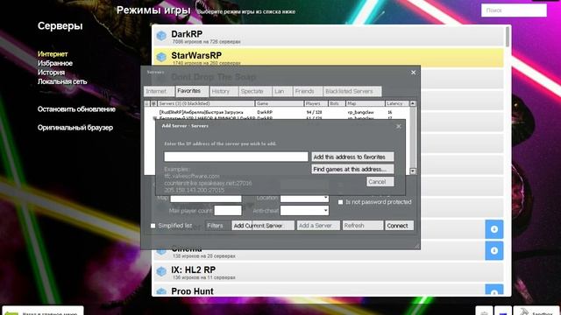Click the Map filter text field
This screenshot has height=315, width=561.
pyautogui.click(x=206, y=199)
